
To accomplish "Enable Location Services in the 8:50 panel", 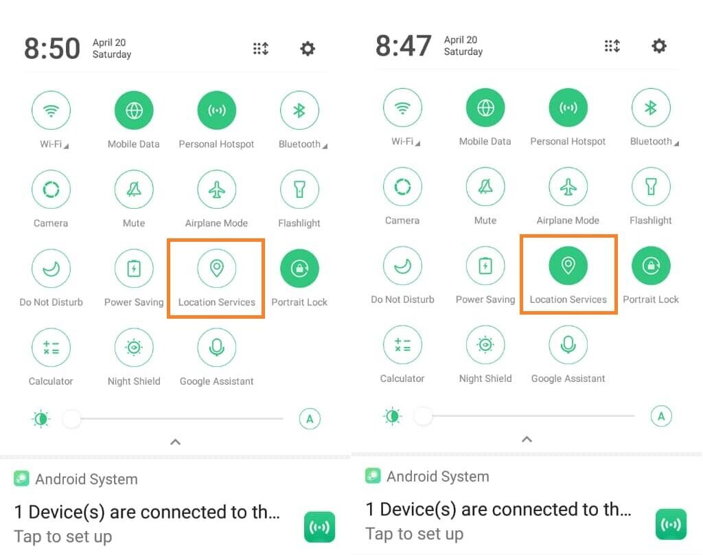I will tap(216, 269).
